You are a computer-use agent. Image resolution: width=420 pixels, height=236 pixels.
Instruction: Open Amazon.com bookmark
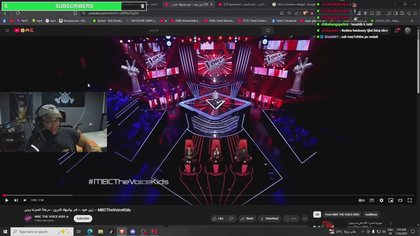point(73,21)
